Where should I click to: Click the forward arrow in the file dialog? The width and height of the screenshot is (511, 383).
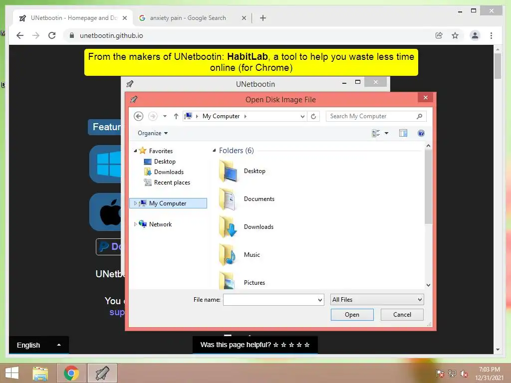(153, 116)
